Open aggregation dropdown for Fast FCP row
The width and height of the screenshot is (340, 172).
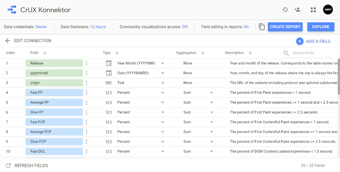(211, 122)
